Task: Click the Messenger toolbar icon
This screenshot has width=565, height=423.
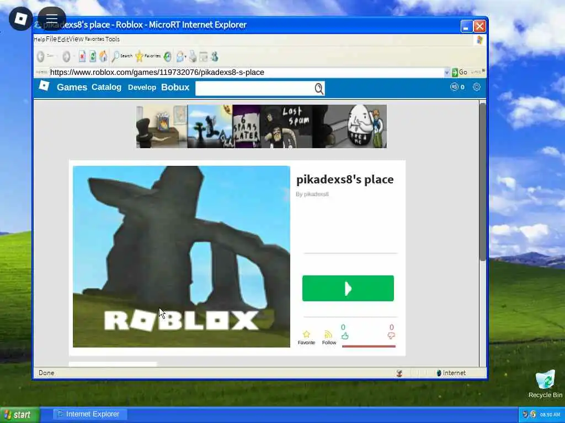Action: coord(215,57)
